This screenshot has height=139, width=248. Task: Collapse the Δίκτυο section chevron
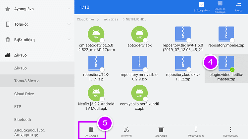[69, 55]
